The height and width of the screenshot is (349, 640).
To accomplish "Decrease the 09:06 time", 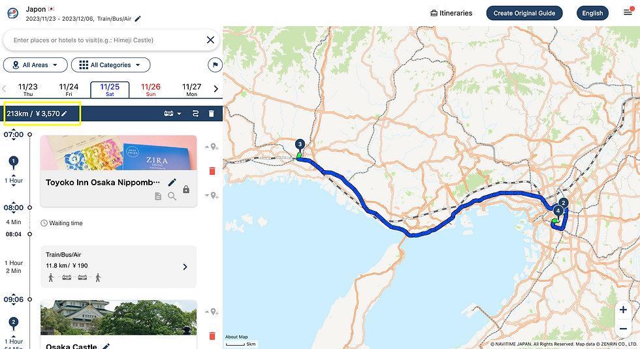I will click(x=14, y=305).
